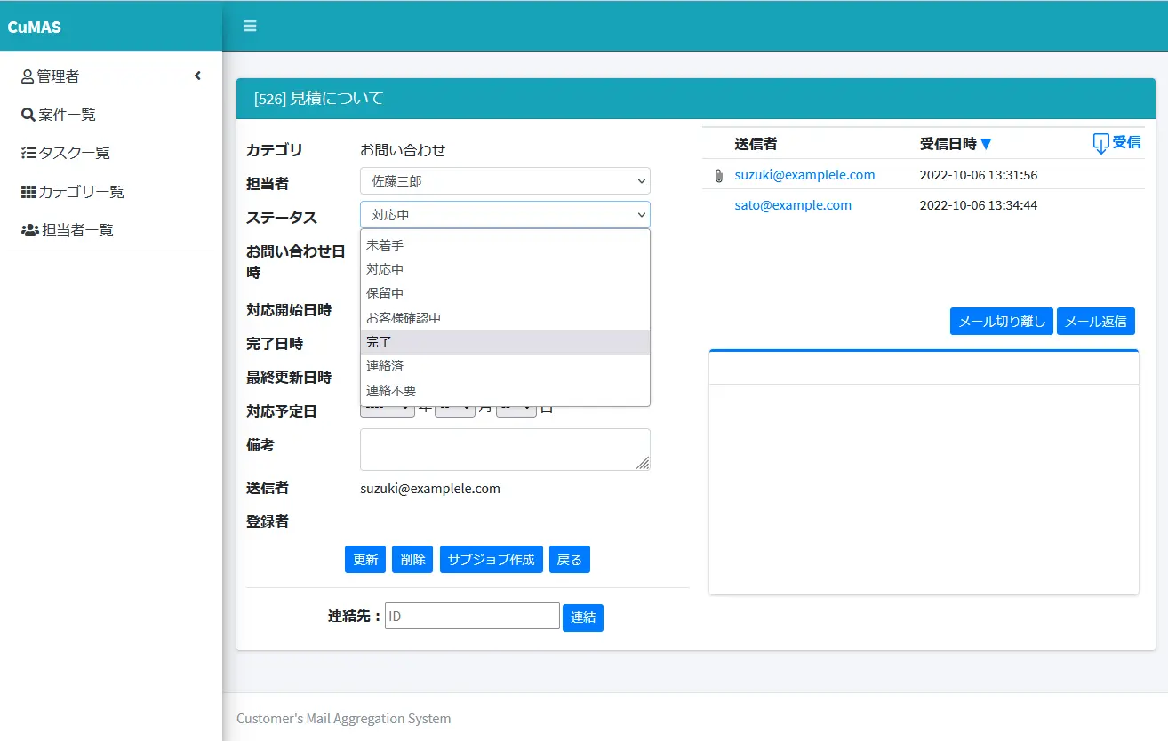The image size is (1168, 741).
Task: Click the paperclip attachment icon
Action: [719, 176]
